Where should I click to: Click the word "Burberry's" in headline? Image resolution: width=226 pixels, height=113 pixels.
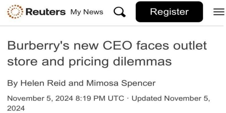[x=38, y=46]
